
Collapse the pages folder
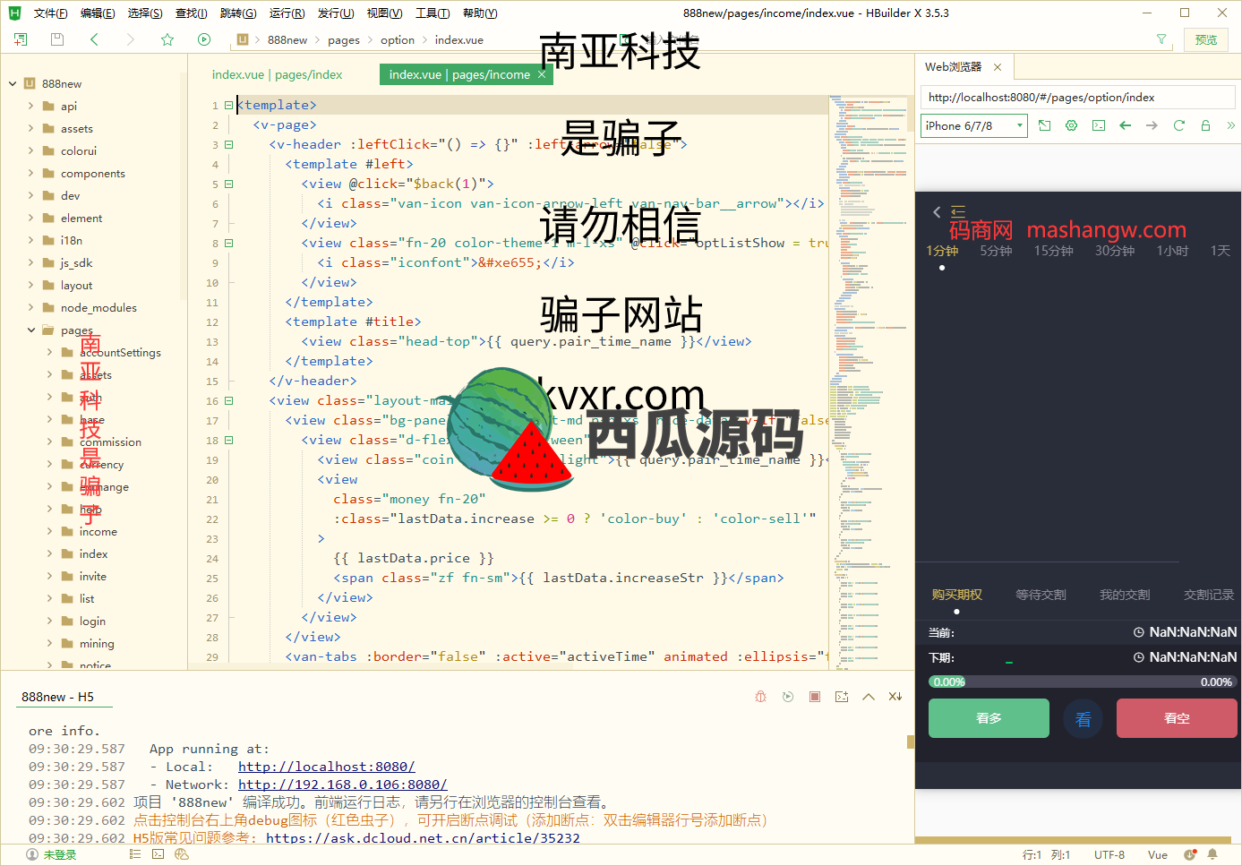pos(30,330)
